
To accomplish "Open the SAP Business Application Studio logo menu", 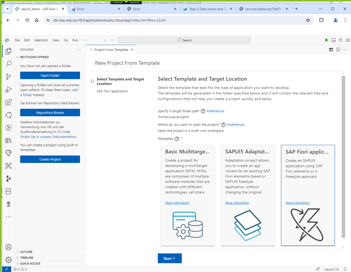I will 7,40.
